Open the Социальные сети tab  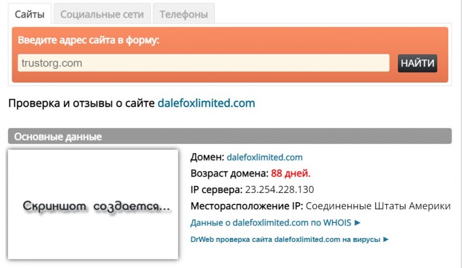(102, 14)
